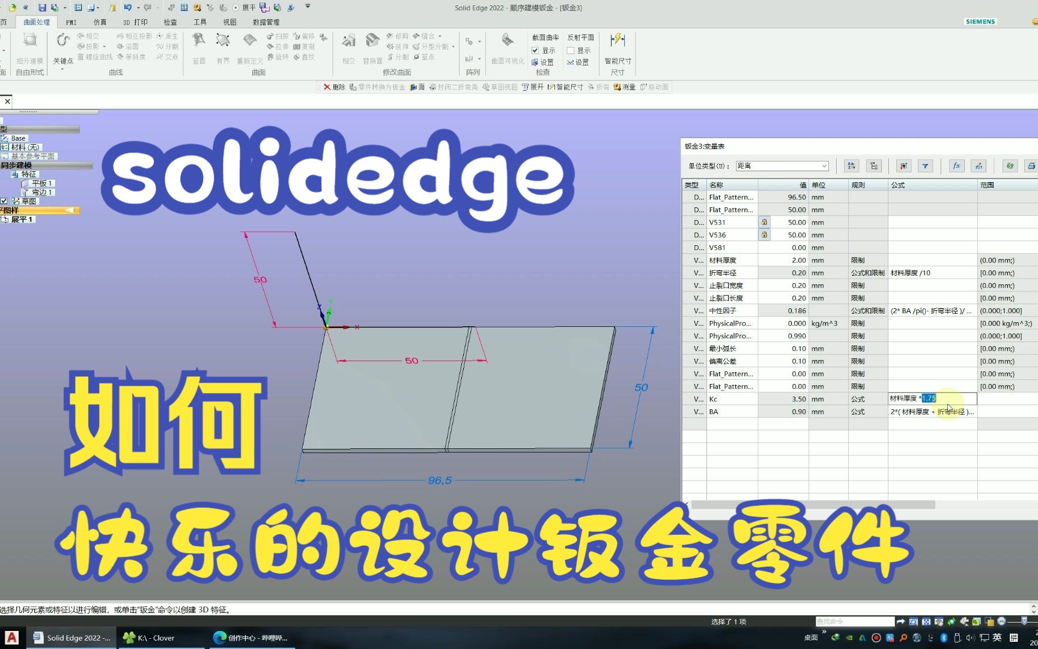This screenshot has width=1038, height=649.
Task: Click the lock toggle next to variable V531
Action: [764, 222]
